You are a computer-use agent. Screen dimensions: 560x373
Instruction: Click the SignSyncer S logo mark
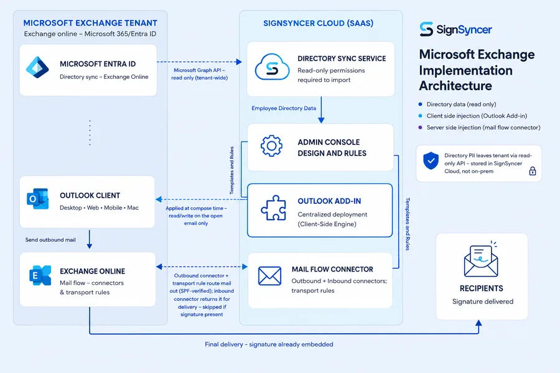click(x=426, y=29)
